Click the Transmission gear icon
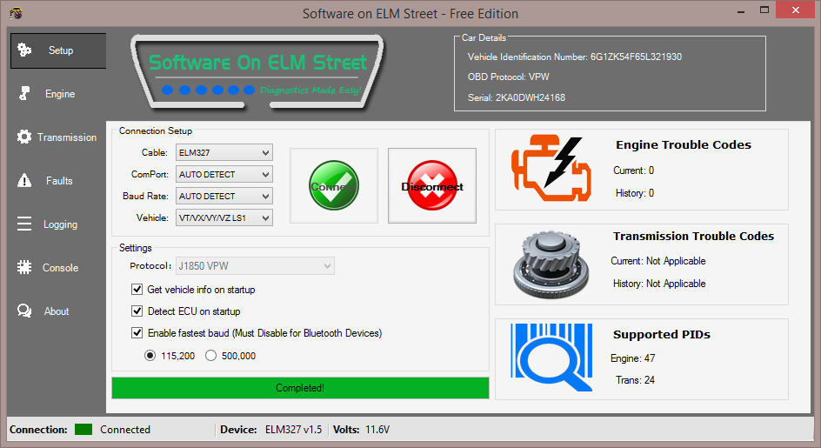Image resolution: width=821 pixels, height=448 pixels. click(24, 137)
